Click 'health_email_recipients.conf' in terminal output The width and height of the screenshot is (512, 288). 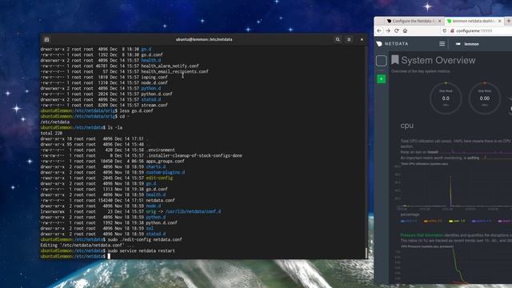click(x=174, y=71)
